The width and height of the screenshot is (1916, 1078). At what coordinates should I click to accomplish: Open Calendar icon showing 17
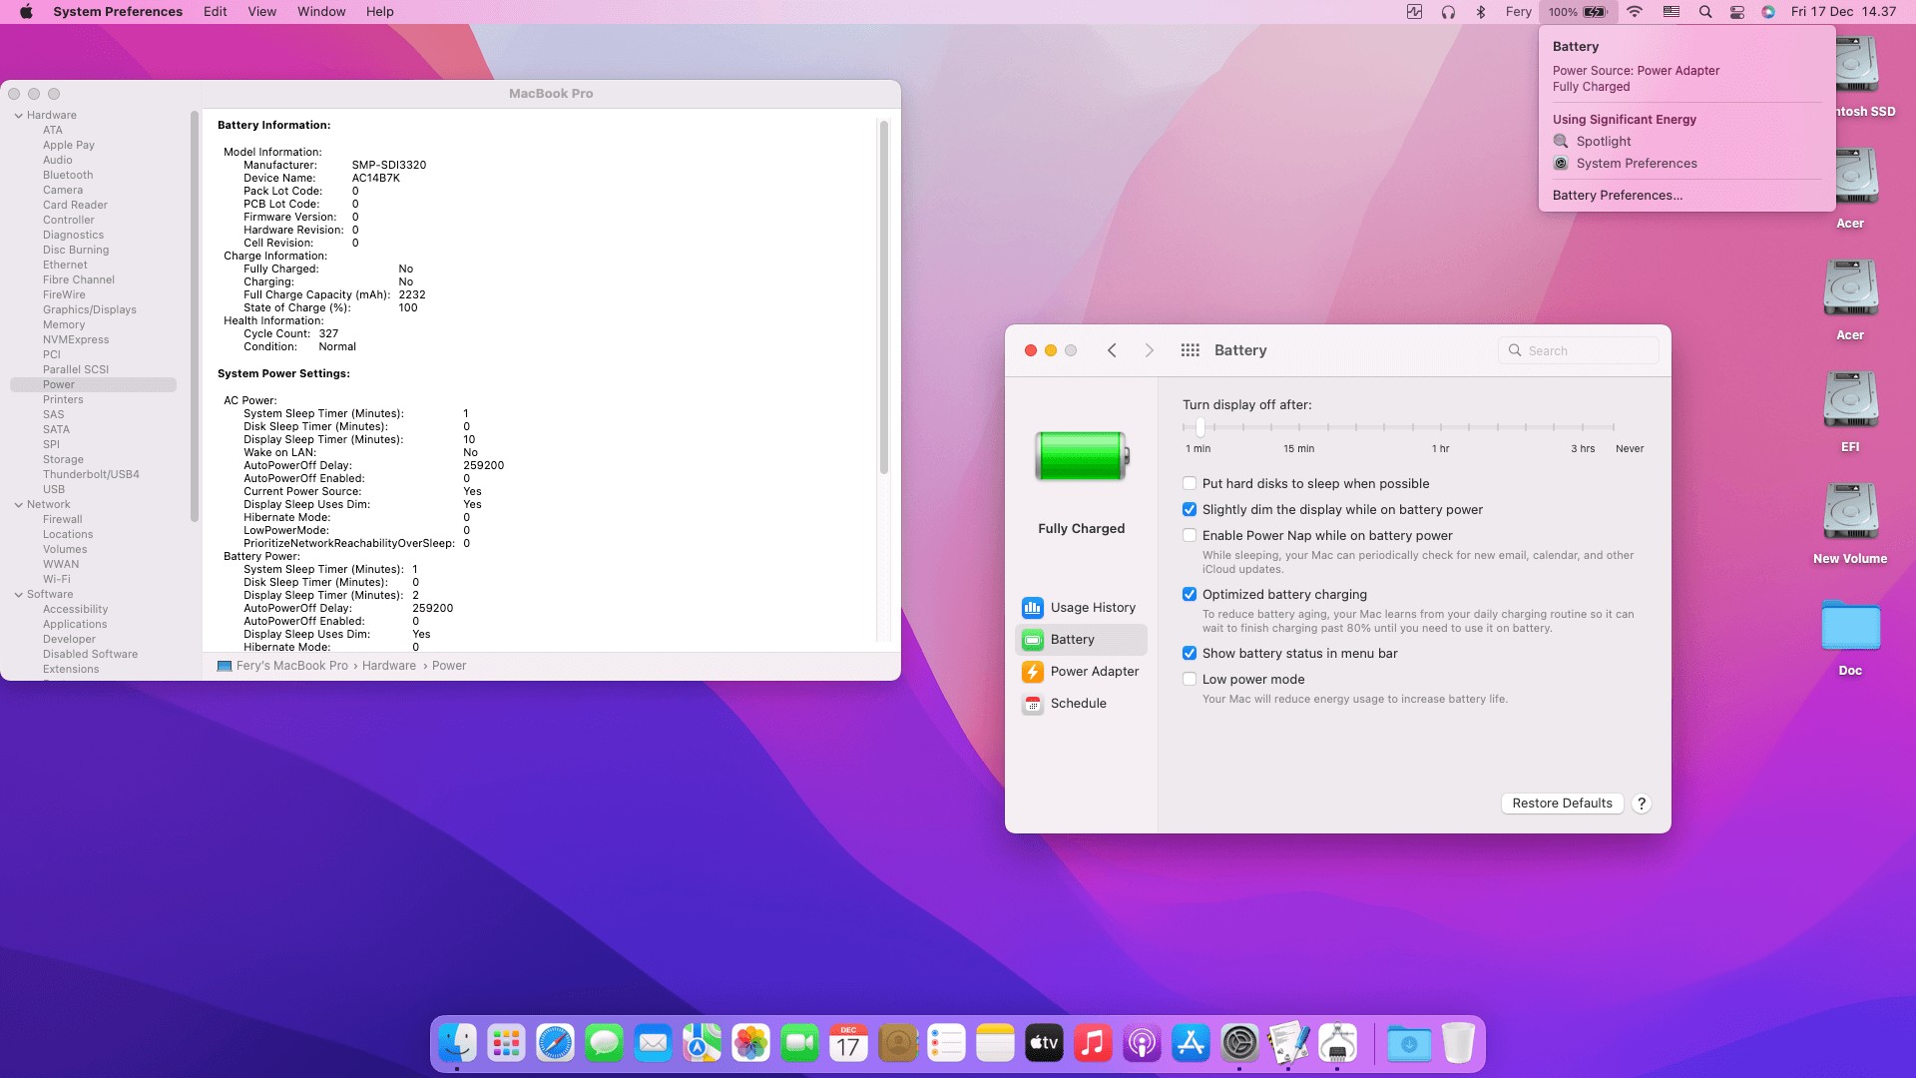coord(849,1044)
